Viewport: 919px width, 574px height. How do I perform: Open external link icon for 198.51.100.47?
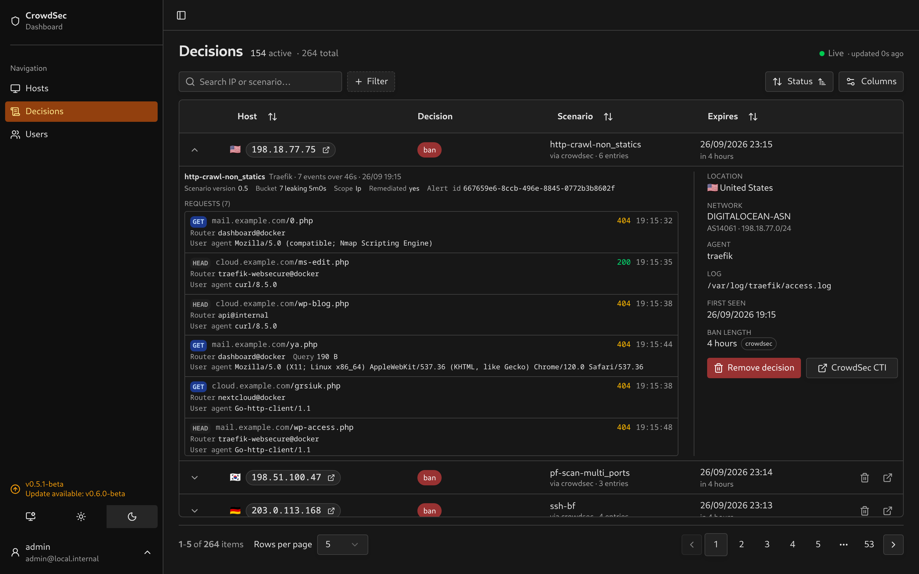click(x=331, y=478)
